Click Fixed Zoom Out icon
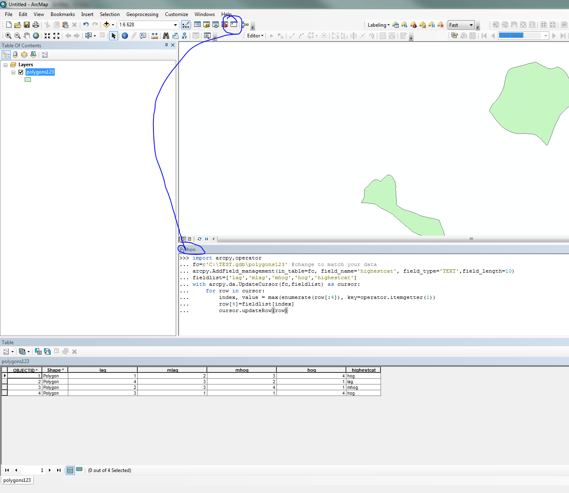Viewport: 569px width, 493px height. click(56, 36)
